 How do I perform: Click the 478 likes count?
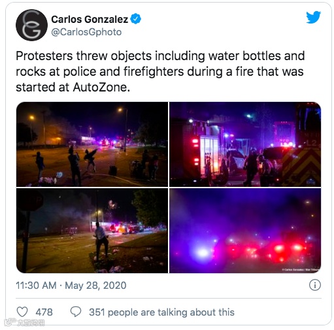tap(44, 312)
